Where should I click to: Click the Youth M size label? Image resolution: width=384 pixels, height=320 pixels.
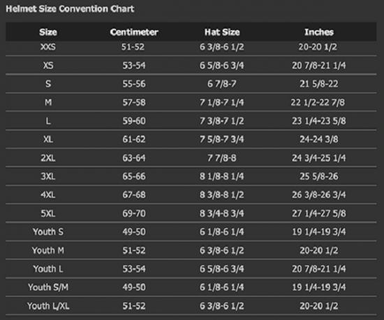tap(48, 250)
